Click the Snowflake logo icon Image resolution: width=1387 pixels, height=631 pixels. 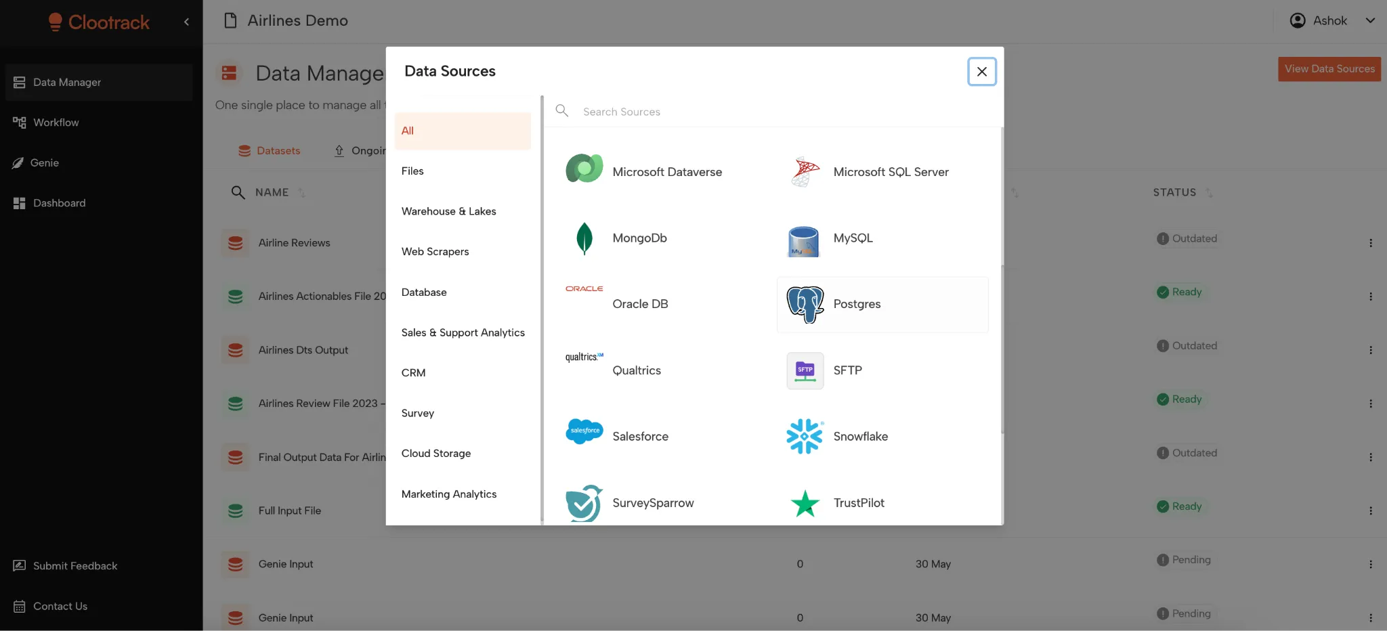[x=805, y=436]
